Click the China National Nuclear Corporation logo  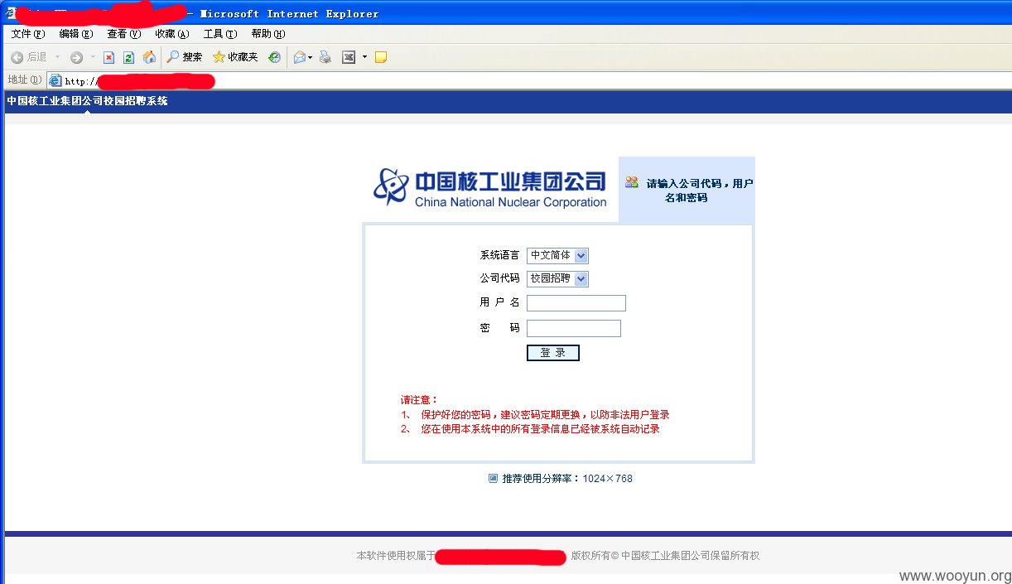490,187
